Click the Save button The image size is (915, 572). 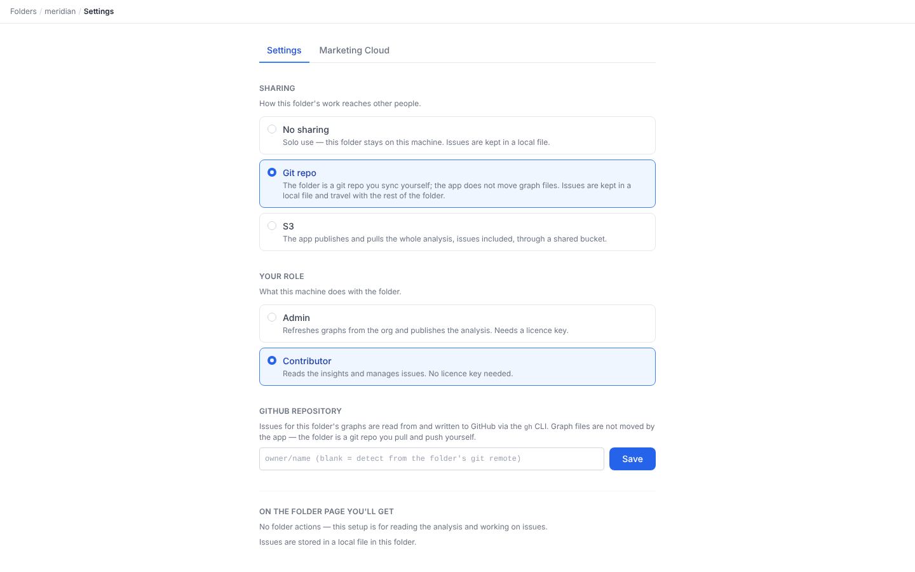[632, 459]
